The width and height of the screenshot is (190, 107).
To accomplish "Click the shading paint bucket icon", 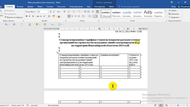I will pyautogui.click(x=89, y=16).
